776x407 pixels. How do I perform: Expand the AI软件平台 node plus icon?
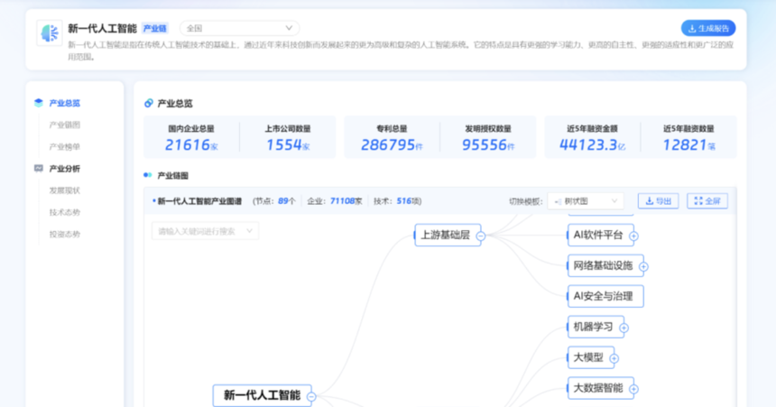tap(633, 236)
